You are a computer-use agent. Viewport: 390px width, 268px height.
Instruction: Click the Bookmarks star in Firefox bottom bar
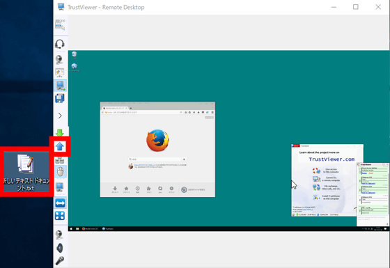click(126, 189)
